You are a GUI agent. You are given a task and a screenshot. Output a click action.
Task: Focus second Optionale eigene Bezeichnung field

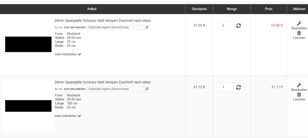116,89
